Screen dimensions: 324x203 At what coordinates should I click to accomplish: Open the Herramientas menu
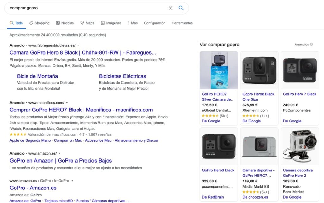tap(182, 23)
